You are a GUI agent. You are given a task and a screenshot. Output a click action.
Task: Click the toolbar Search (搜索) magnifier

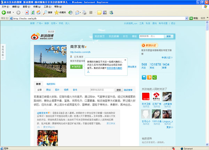(48, 13)
